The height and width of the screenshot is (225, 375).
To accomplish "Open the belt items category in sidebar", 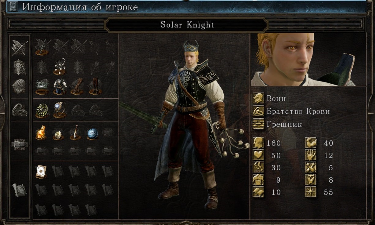I will (20, 144).
